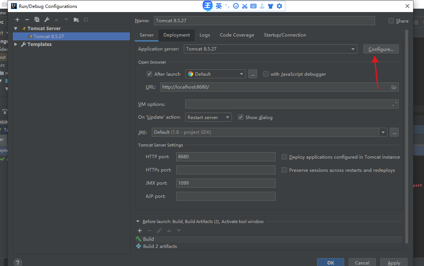Click the browse button next to JRE field
The image size is (424, 266).
(x=394, y=132)
